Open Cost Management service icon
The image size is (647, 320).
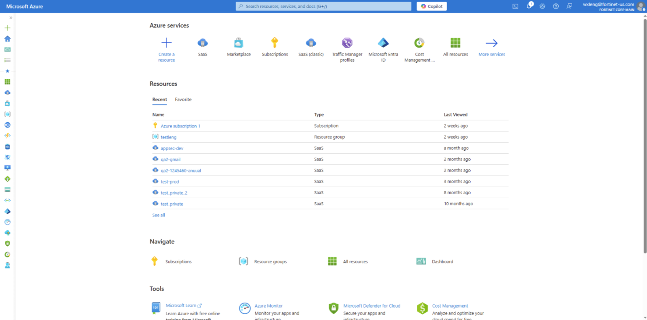click(x=419, y=47)
